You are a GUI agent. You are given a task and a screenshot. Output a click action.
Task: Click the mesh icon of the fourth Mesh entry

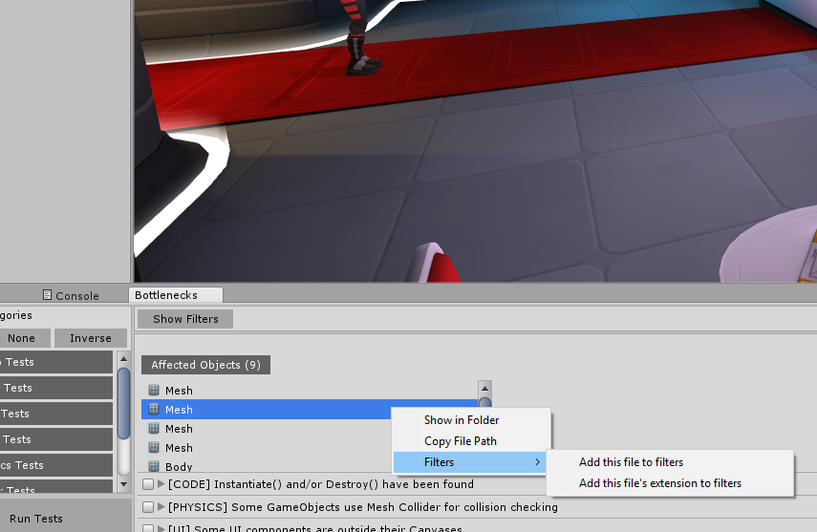[154, 447]
